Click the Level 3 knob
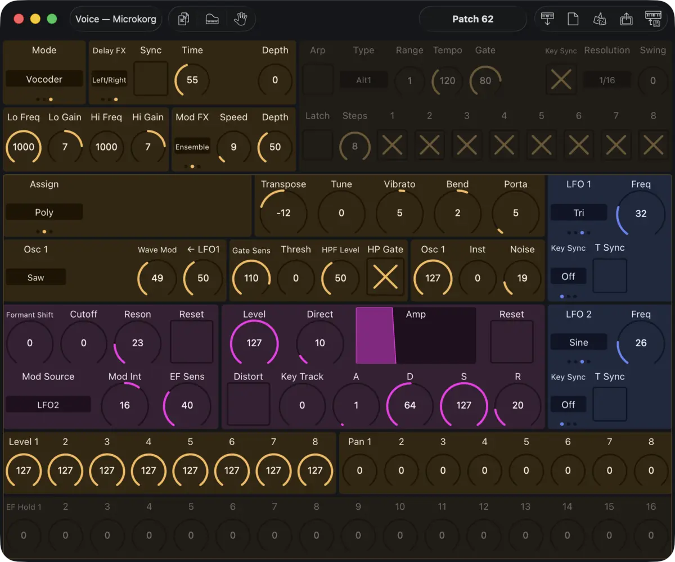This screenshot has width=675, height=562. (x=107, y=470)
